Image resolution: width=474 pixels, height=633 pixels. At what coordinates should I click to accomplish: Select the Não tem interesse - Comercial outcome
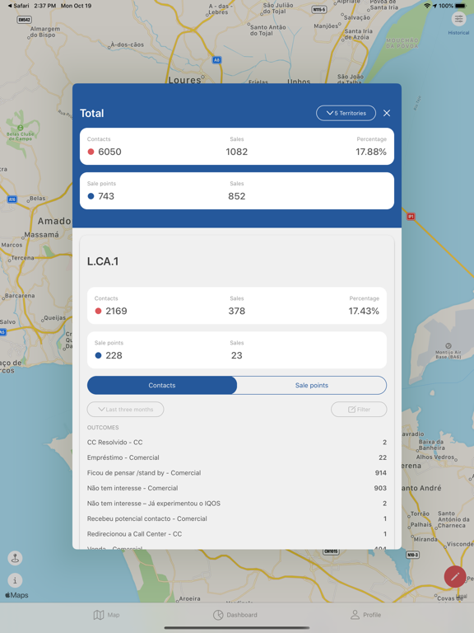click(x=237, y=488)
